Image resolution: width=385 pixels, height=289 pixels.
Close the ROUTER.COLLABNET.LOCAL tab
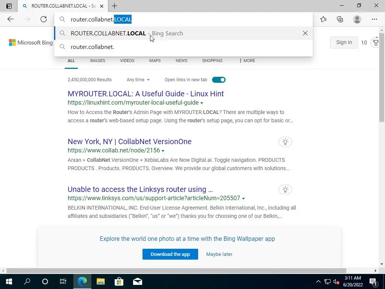[102, 6]
